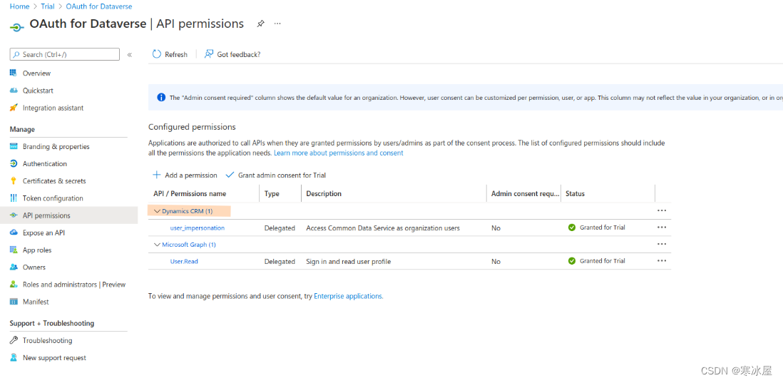Sort by API / Permissions name column header
Screen dimensions: 783x383
coord(190,194)
